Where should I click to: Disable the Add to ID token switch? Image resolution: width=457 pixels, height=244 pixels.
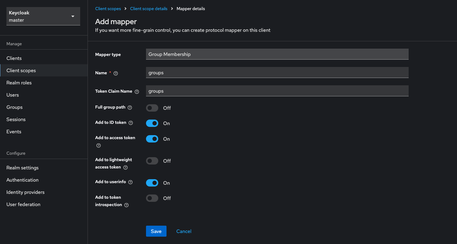152,123
